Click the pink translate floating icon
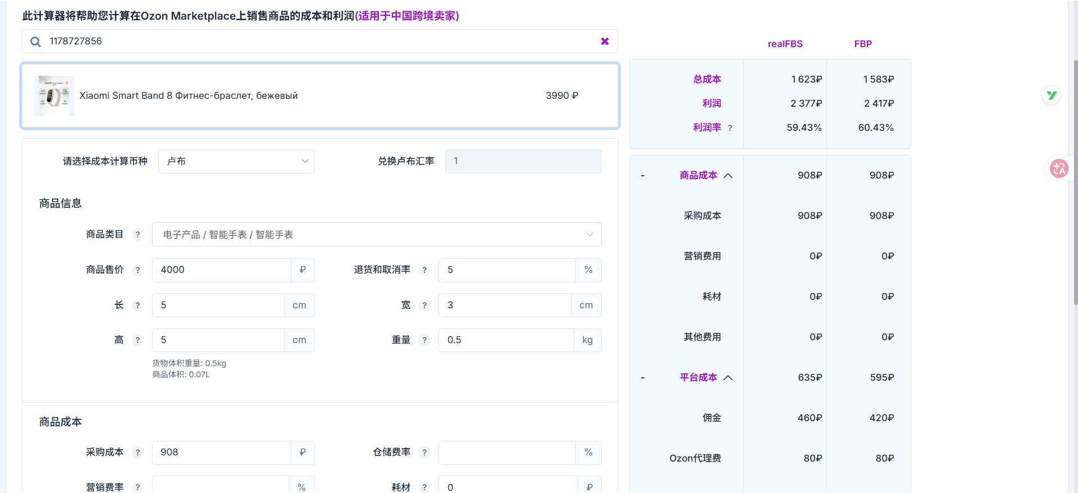The image size is (1078, 493). point(1059,168)
